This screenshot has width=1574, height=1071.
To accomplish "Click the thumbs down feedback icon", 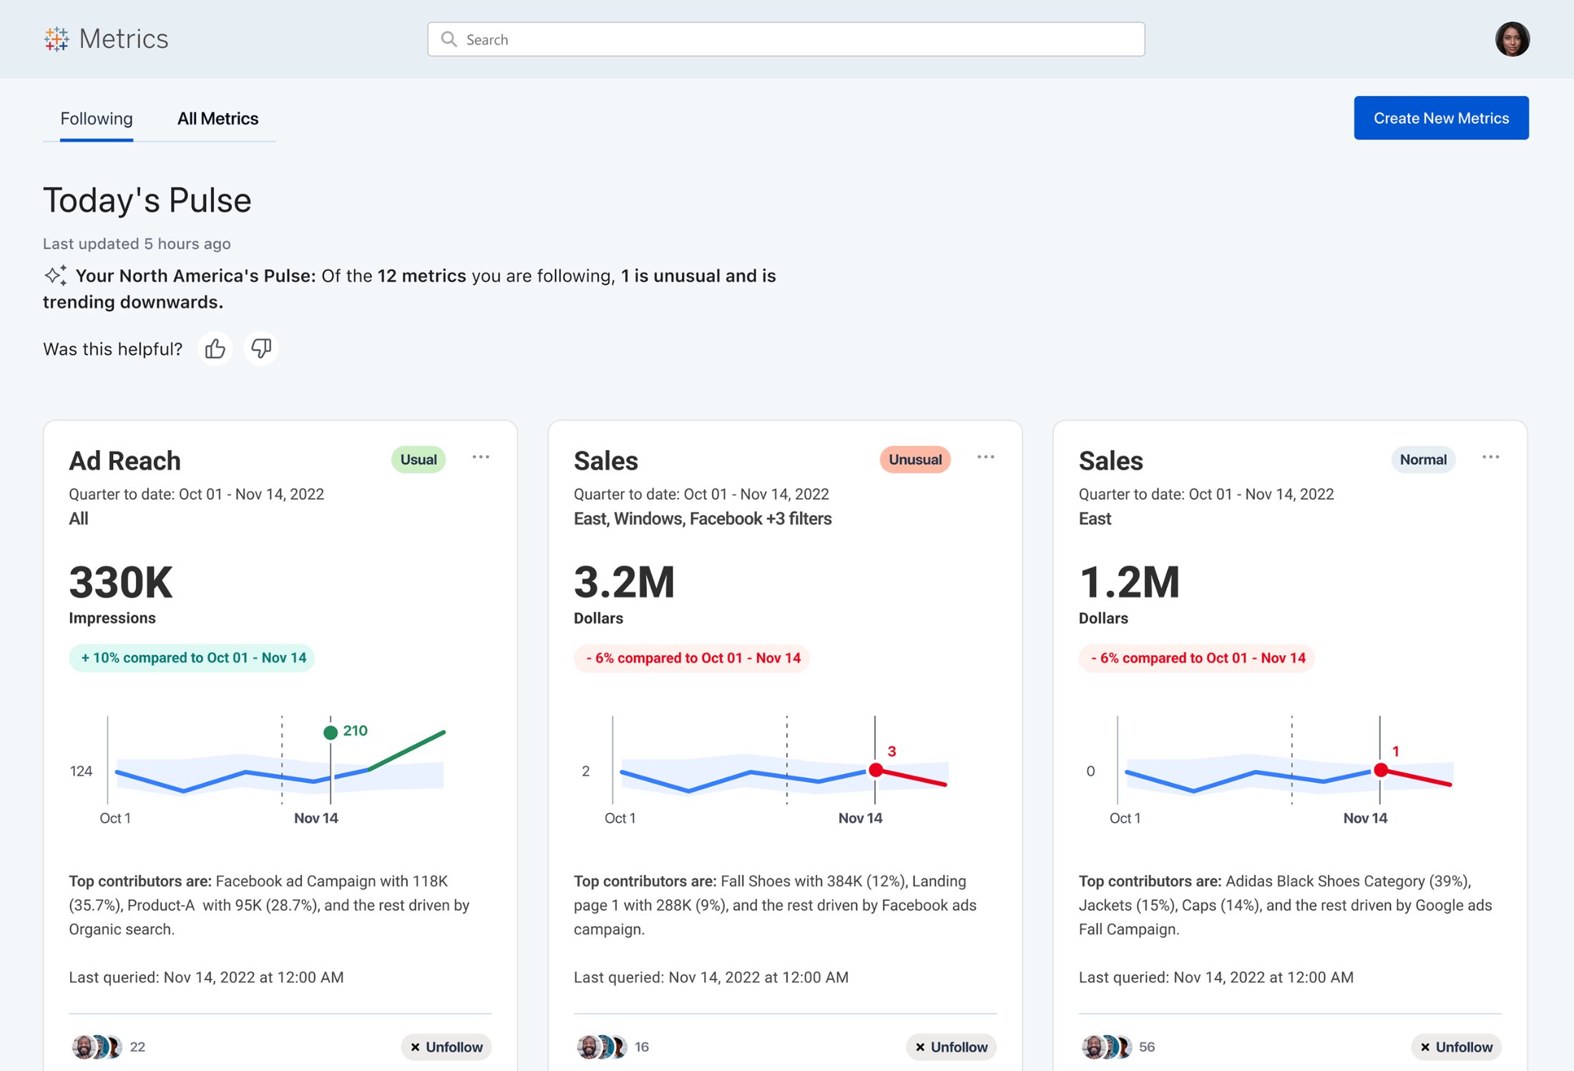I will [x=261, y=348].
